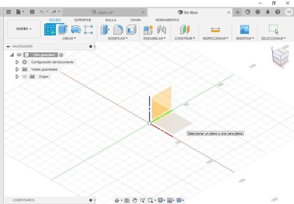Screen dimensions: 294x204
Task: Click the Measure ruler icon
Action: 215,30
